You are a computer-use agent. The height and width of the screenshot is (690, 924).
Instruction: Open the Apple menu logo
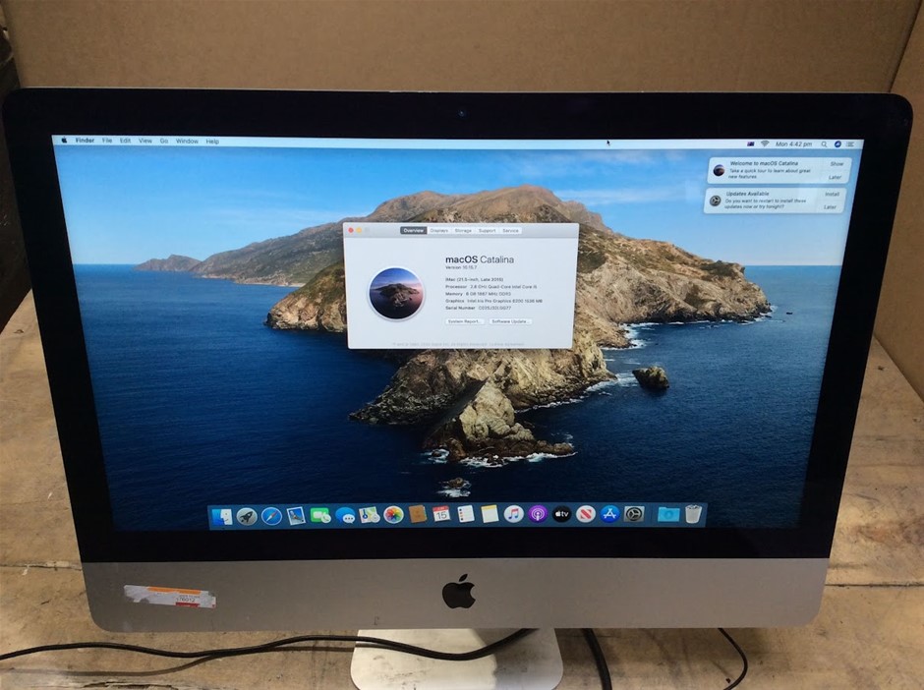[x=64, y=141]
